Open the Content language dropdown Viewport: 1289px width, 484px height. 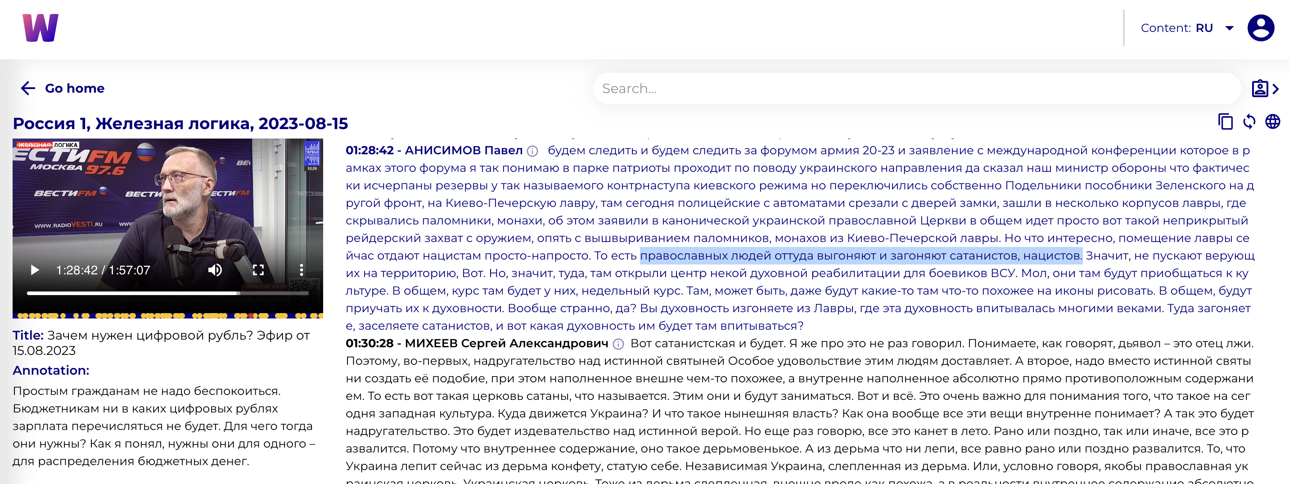(x=1229, y=28)
